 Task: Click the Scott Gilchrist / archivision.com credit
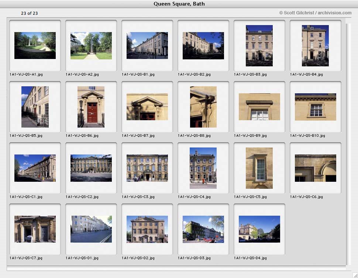click(315, 13)
